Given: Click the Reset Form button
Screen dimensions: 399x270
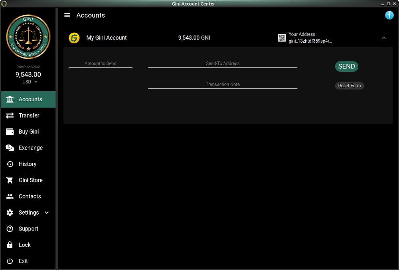Looking at the screenshot, I should tap(350, 86).
